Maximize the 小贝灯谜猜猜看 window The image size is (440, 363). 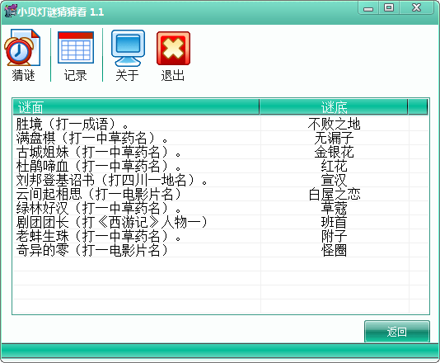389,7
